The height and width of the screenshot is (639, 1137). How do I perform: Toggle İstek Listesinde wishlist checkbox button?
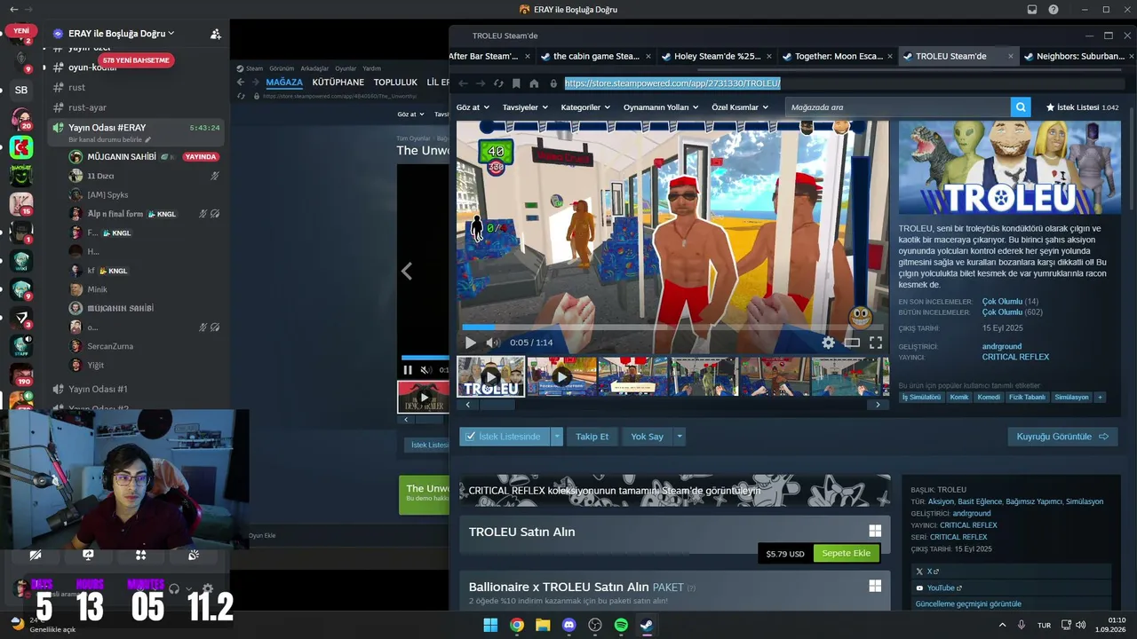point(505,437)
